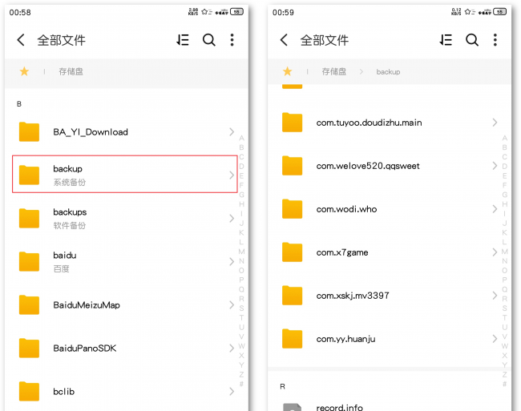Screen dimensions: 521x411
Task: Expand BA_YI_Download via its chevron
Action: (232, 132)
